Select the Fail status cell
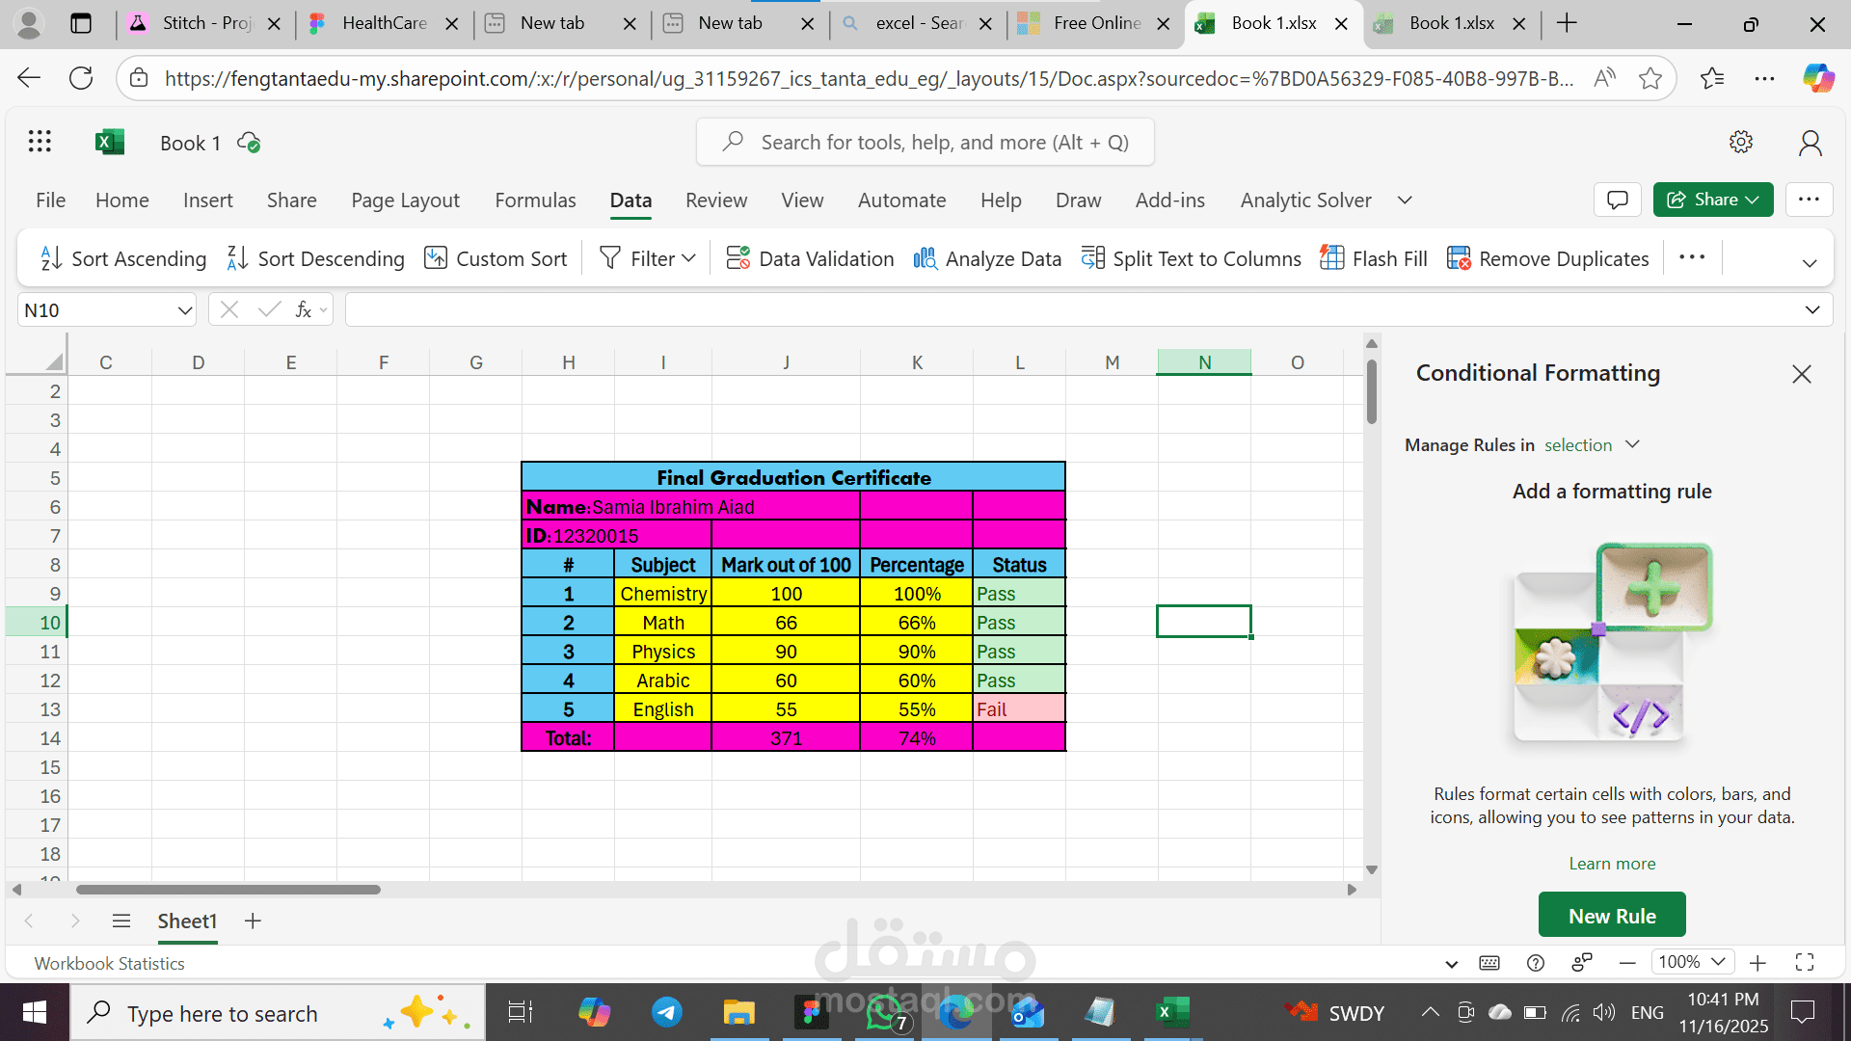Image resolution: width=1851 pixels, height=1041 pixels. (1019, 709)
